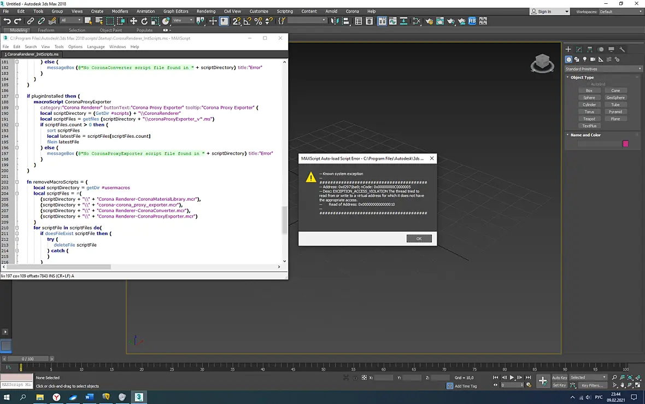This screenshot has width=645, height=404.
Task: Open Language menu in MAXScript editor
Action: pos(96,47)
